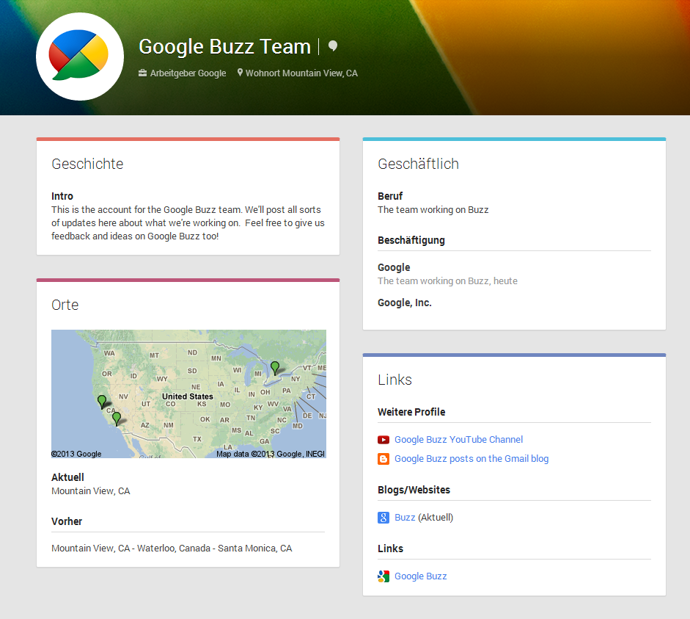Click the previous locations list with Waterloo, Canada
The width and height of the screenshot is (690, 619).
click(x=172, y=549)
